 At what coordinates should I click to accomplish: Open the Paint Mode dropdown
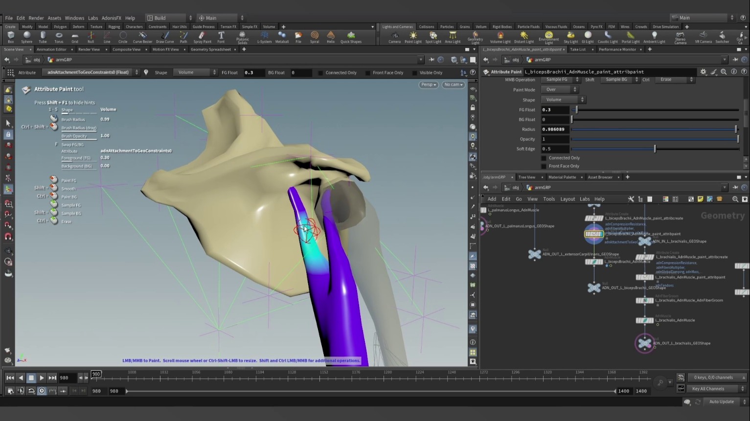(560, 89)
